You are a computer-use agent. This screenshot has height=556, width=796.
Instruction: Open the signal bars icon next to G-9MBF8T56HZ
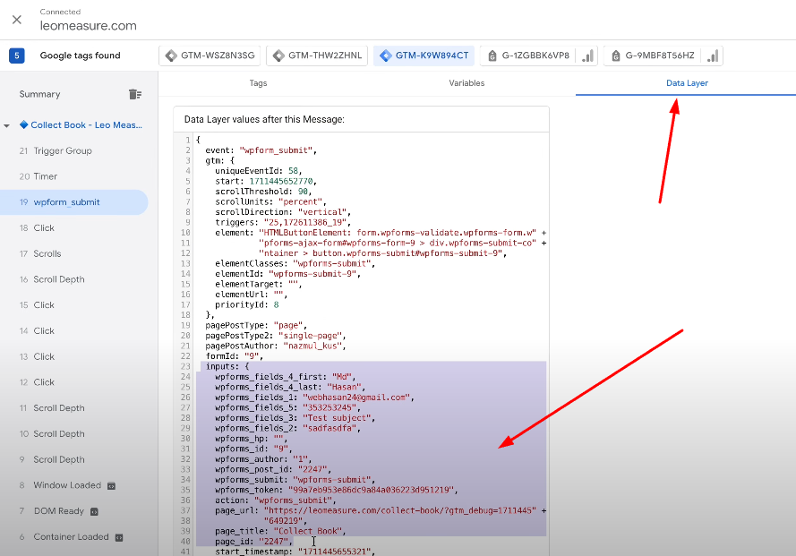coord(713,56)
